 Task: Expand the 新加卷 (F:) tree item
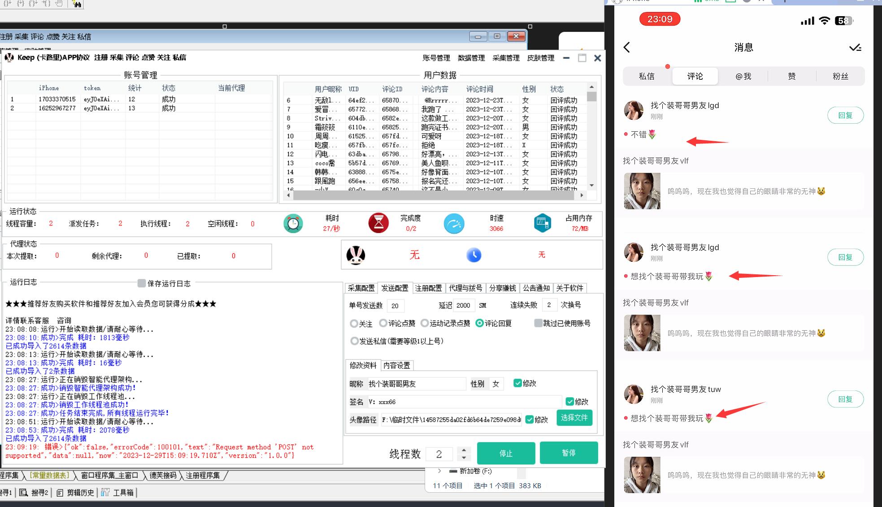(439, 471)
